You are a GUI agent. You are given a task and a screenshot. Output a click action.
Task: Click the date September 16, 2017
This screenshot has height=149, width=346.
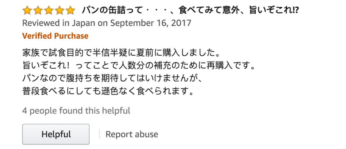(151, 23)
